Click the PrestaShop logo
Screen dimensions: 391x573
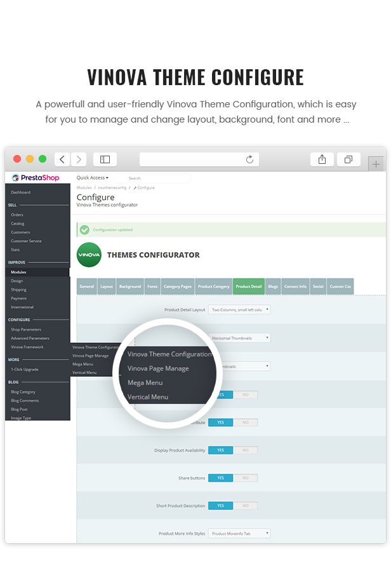[36, 178]
